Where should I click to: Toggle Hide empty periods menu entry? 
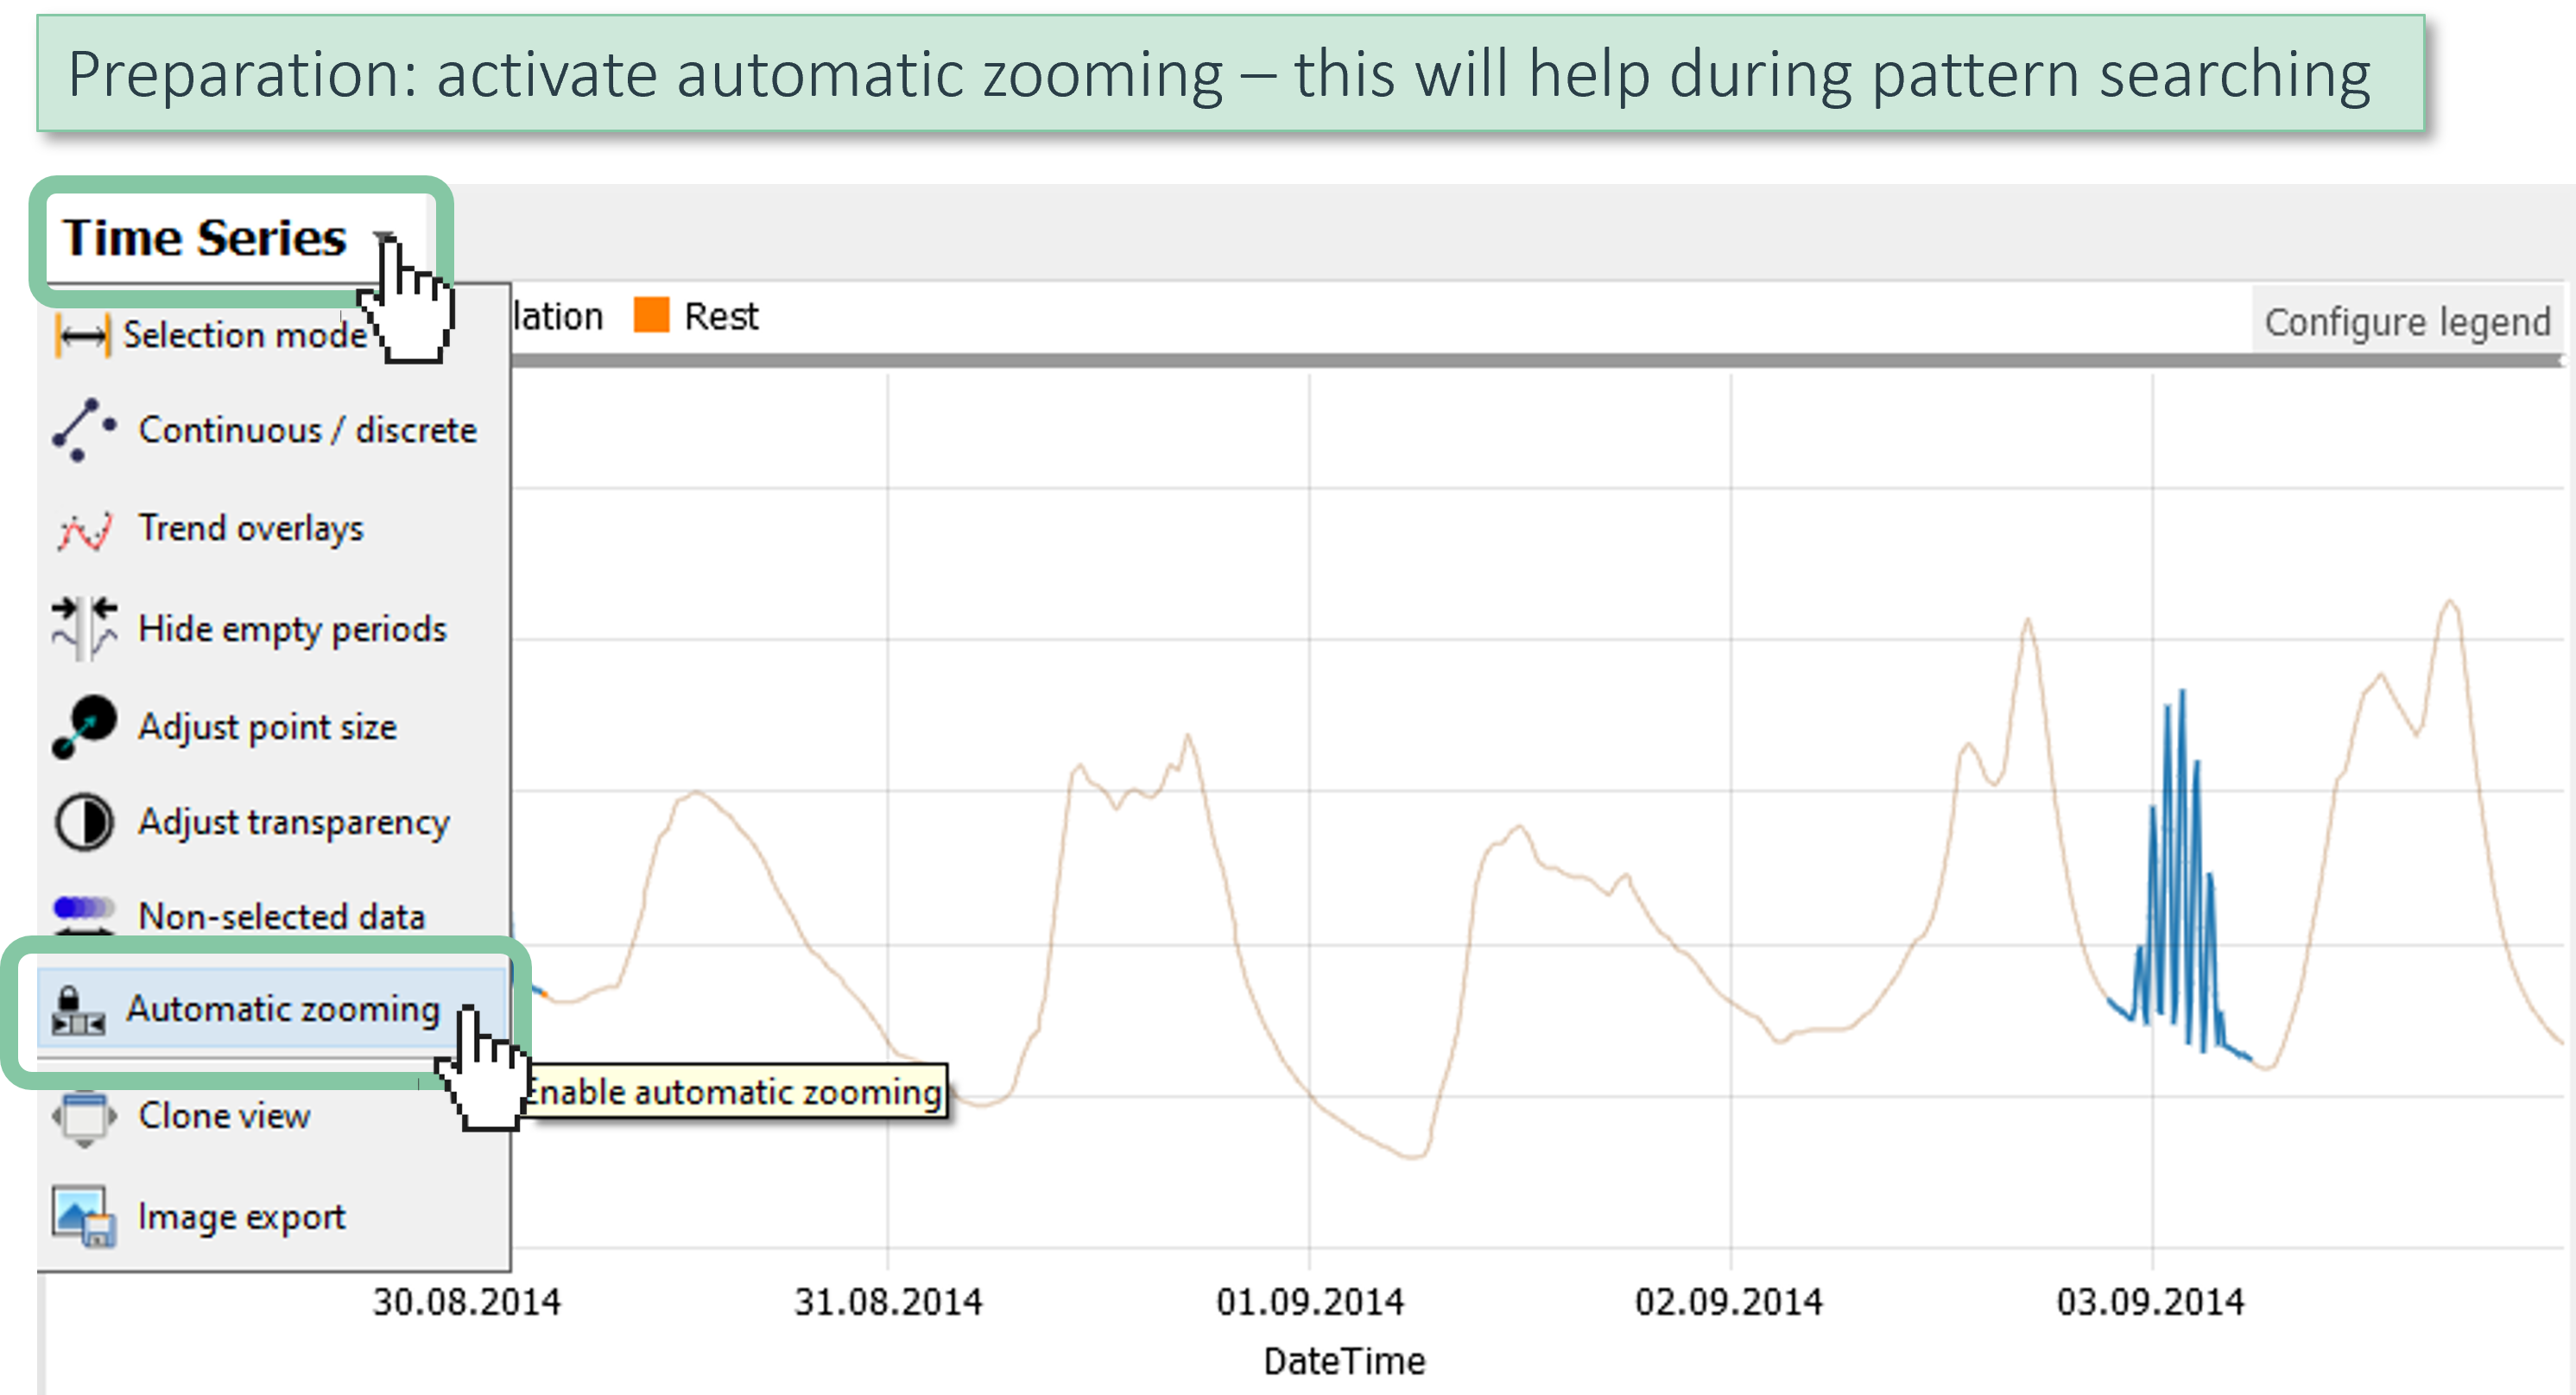click(x=292, y=629)
